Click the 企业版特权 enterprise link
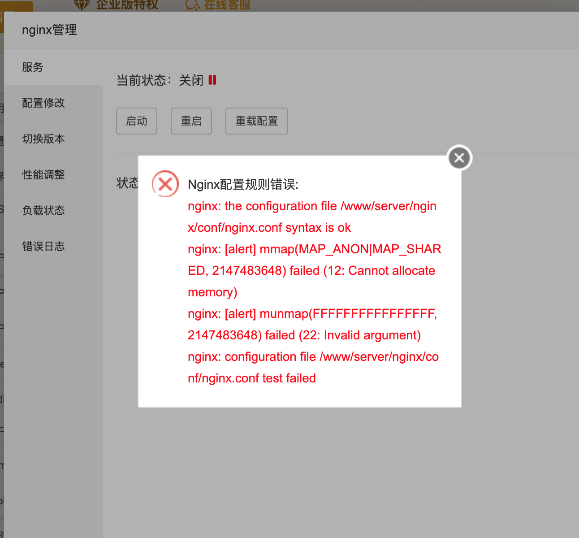Screen dimensions: 579x538 (127, 5)
